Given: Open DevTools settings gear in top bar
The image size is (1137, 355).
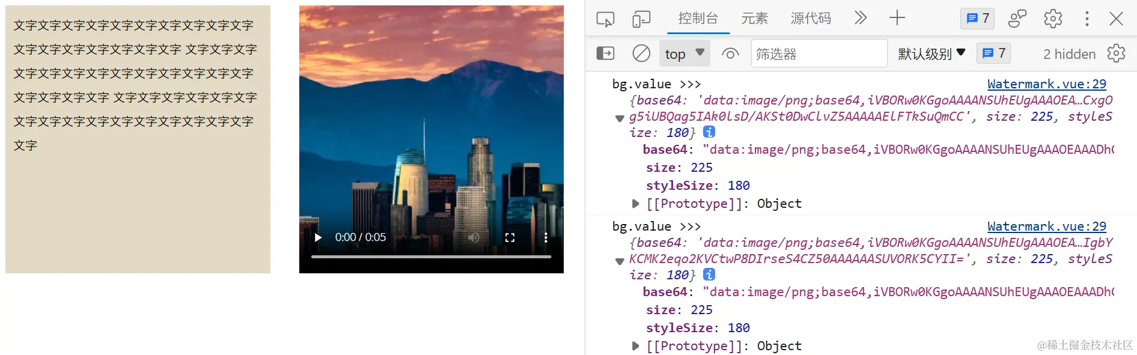Looking at the screenshot, I should [x=1053, y=19].
